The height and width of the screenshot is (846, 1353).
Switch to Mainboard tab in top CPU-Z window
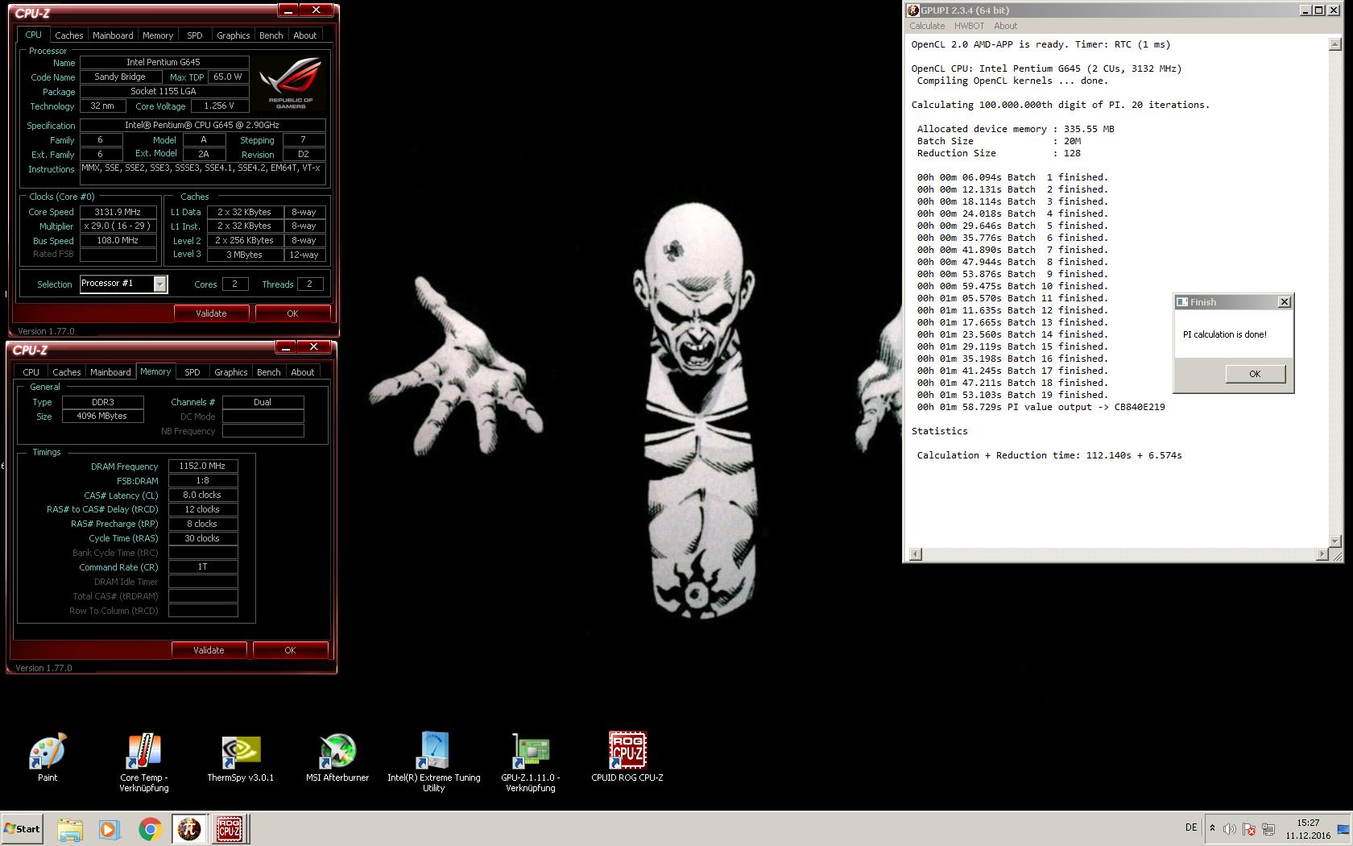tap(113, 35)
